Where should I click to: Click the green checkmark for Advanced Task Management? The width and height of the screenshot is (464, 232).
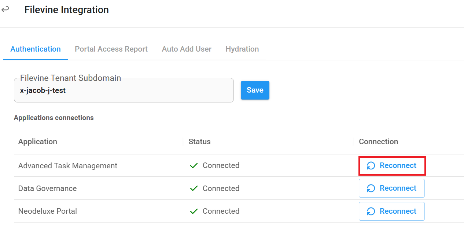(194, 166)
